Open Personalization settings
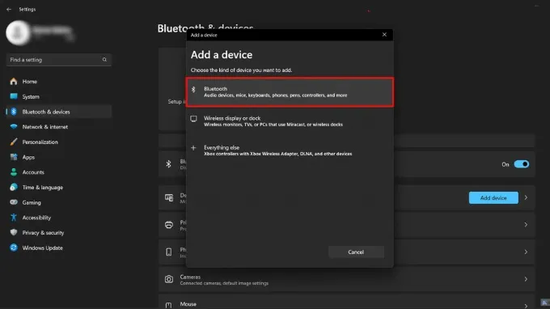Viewport: 550px width, 309px height. click(59, 142)
